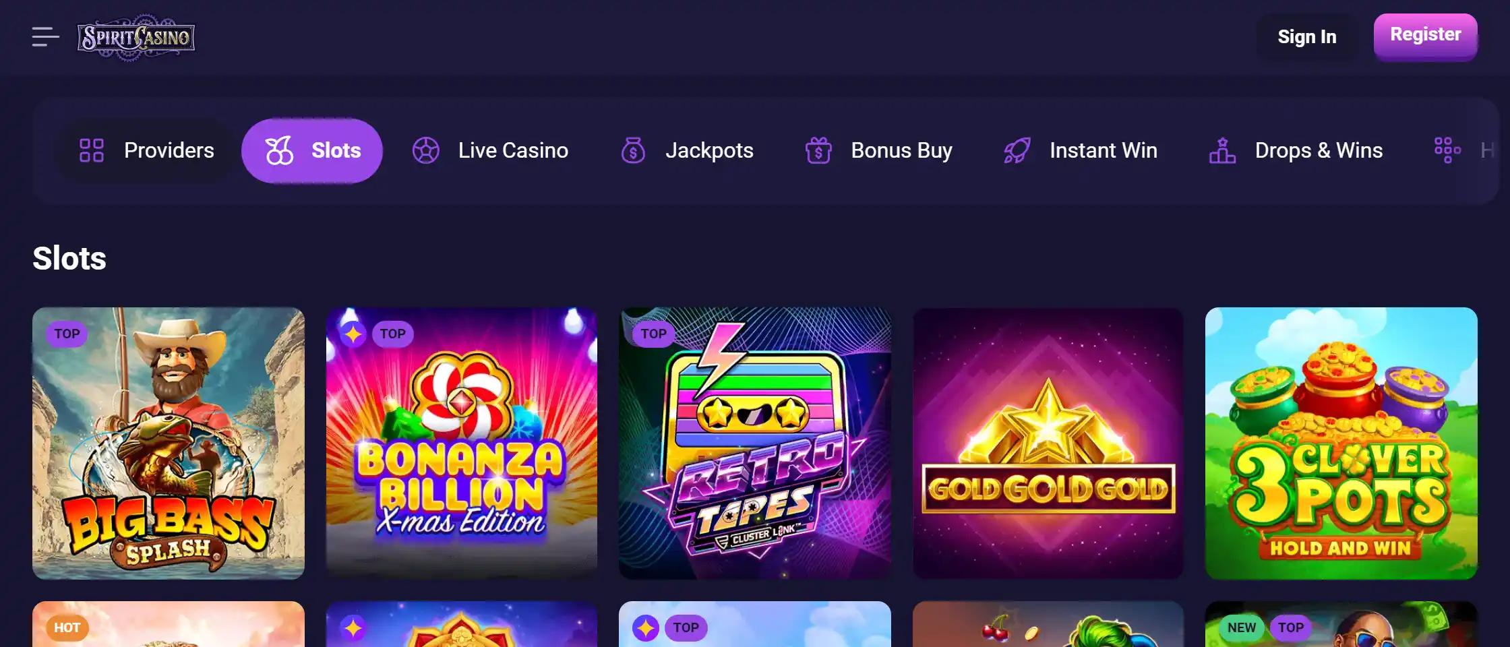Click the star badge on Bonanza Billion
Image resolution: width=1510 pixels, height=647 pixels.
point(353,334)
